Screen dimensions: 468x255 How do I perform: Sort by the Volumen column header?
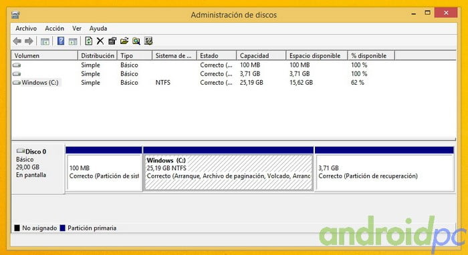(x=45, y=55)
